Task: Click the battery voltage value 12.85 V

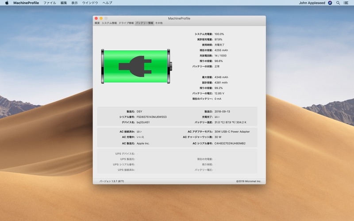Action: pyautogui.click(x=219, y=93)
